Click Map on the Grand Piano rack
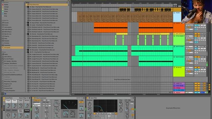This screenshot has height=119, width=212. pos(25,98)
